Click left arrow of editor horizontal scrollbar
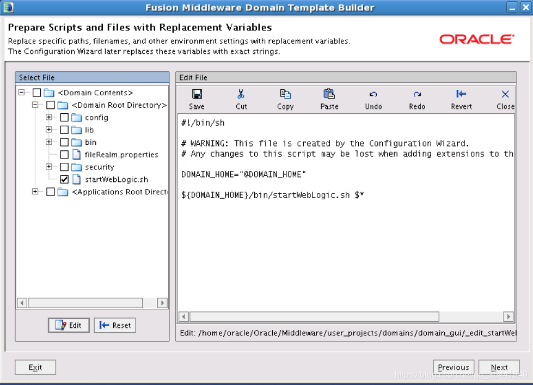 point(183,317)
